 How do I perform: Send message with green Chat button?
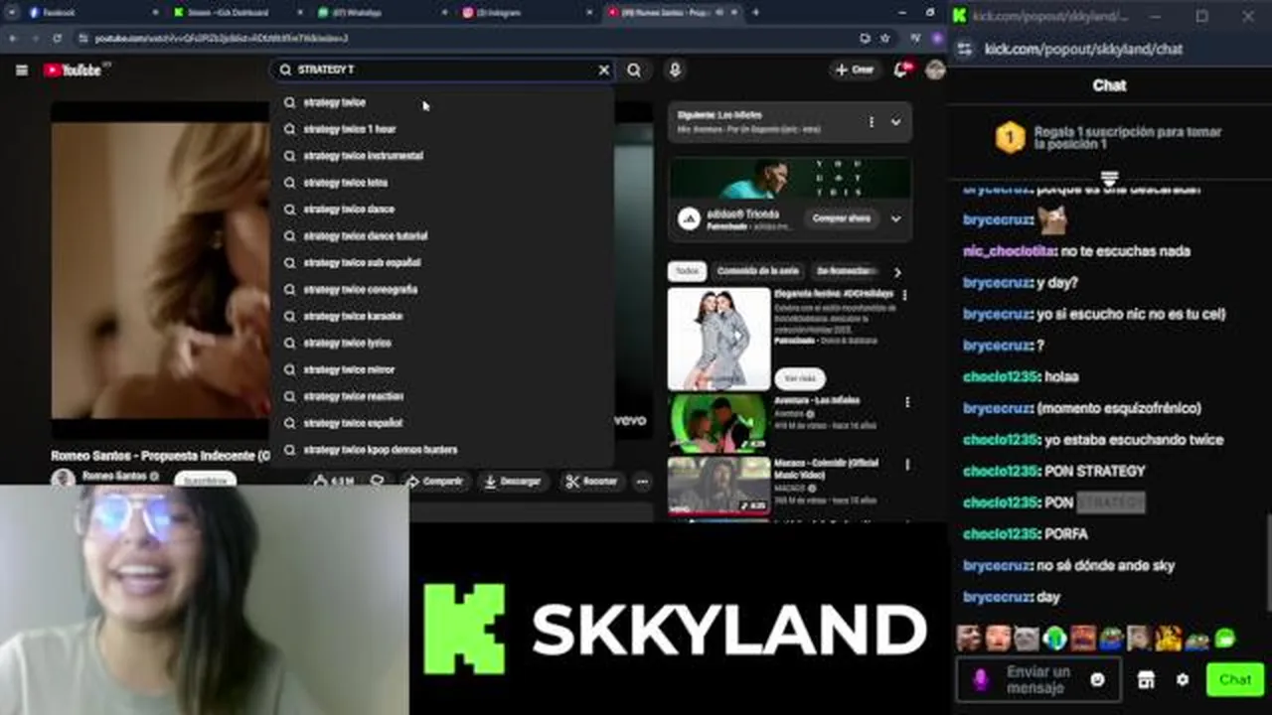coord(1235,680)
